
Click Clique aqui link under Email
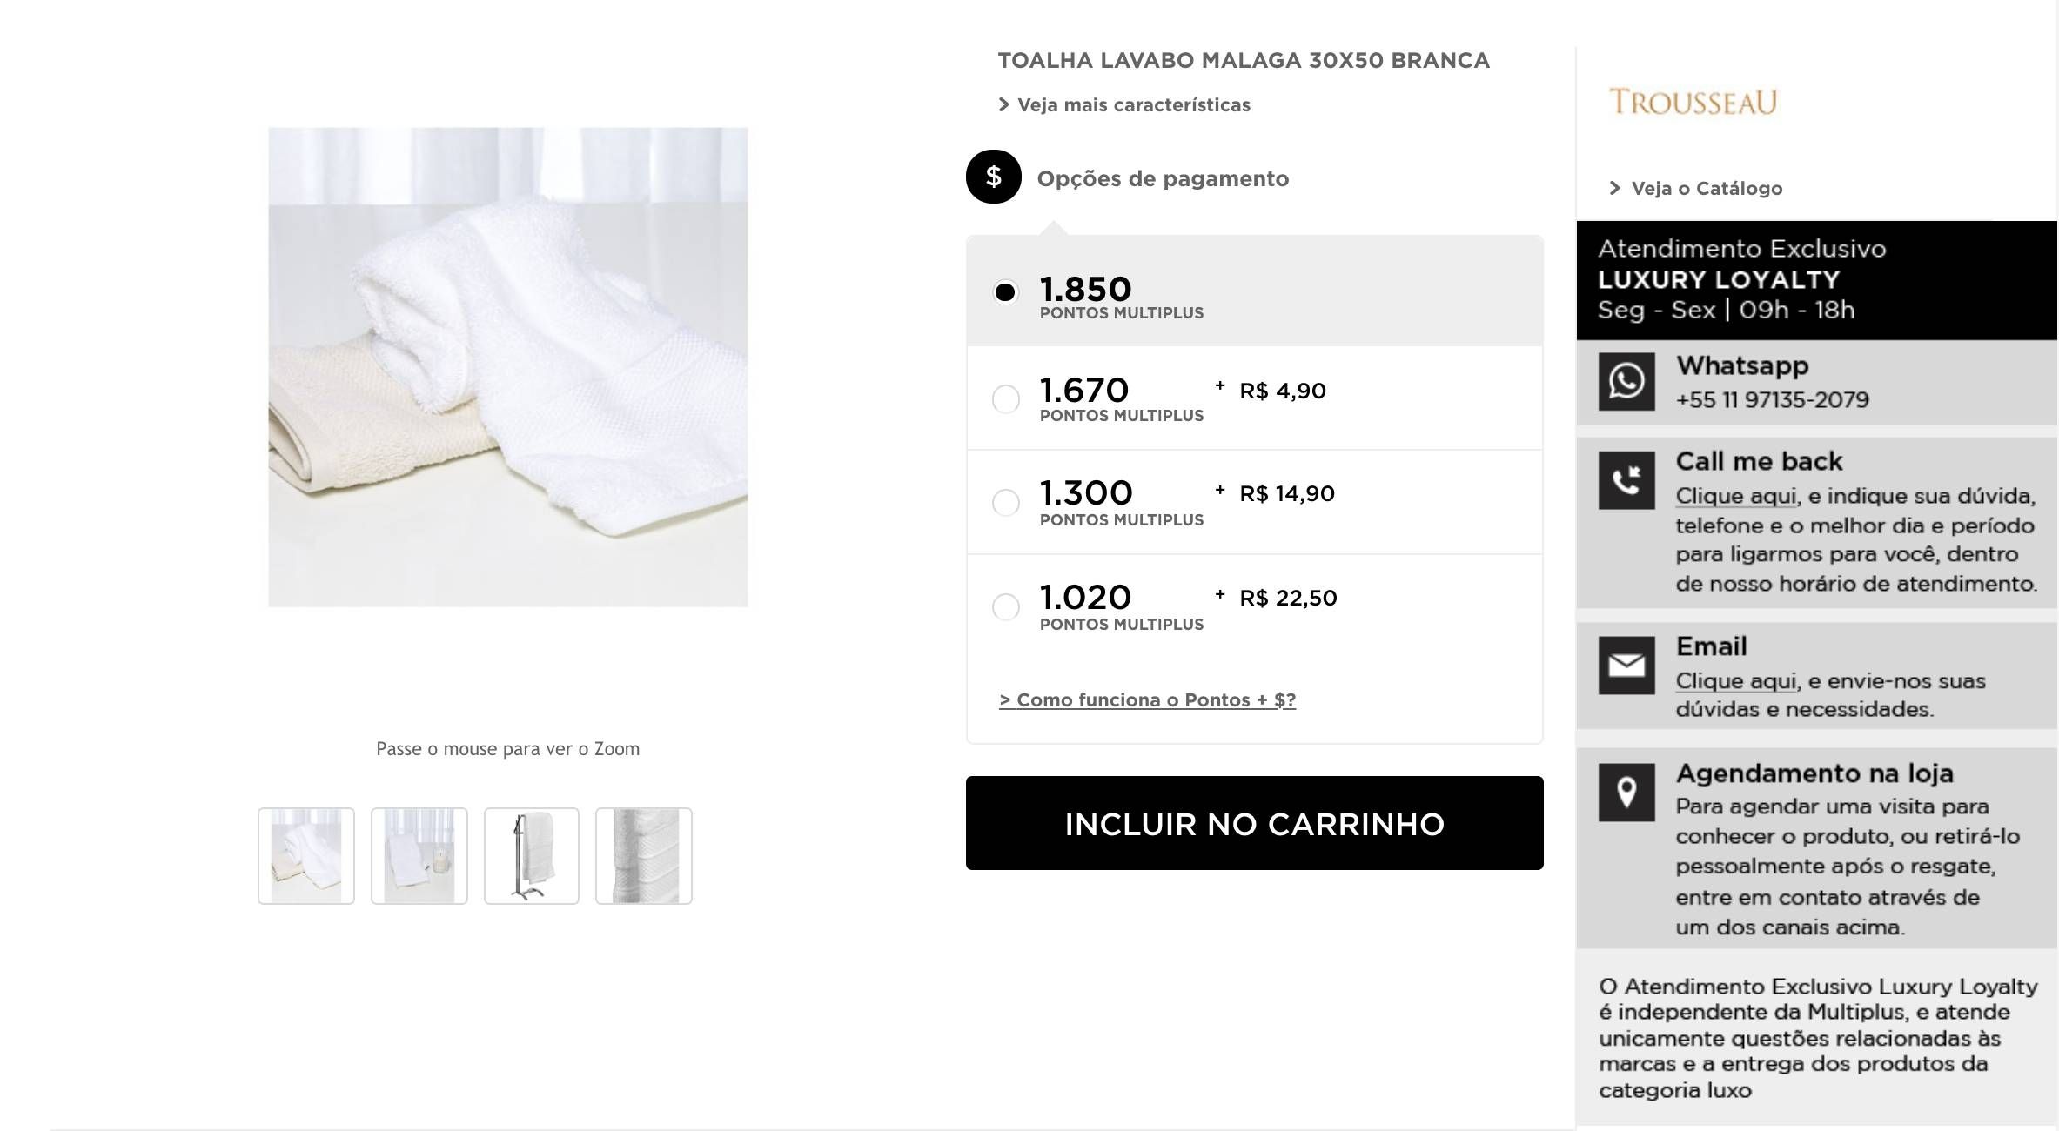[x=1736, y=681]
